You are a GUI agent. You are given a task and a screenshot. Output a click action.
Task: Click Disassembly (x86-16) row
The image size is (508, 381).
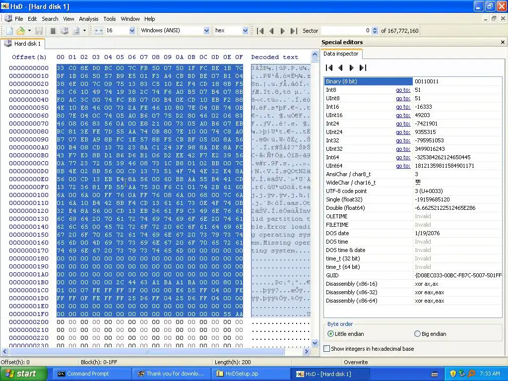(x=413, y=284)
